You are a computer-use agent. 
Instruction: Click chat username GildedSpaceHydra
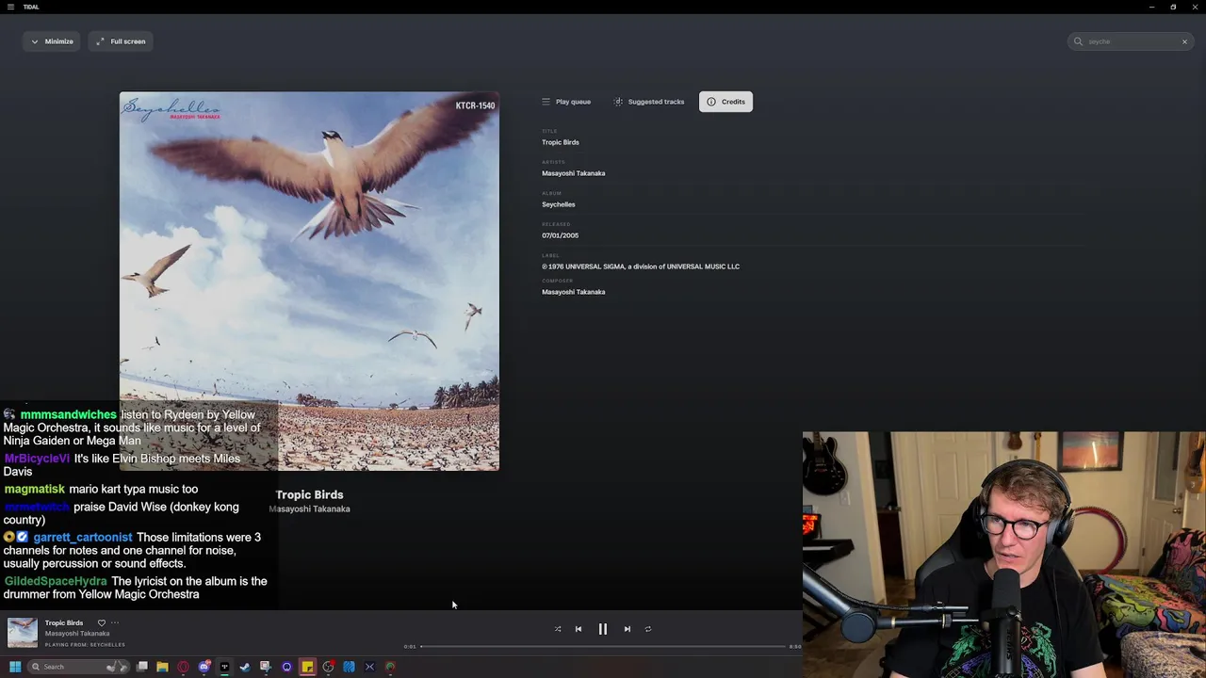[56, 582]
